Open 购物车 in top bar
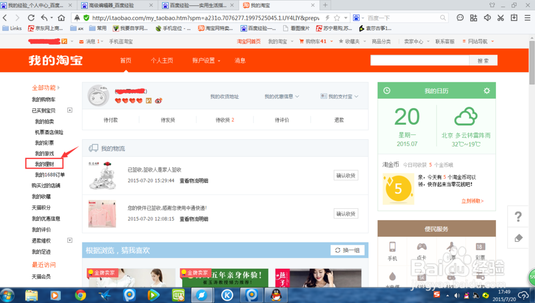This screenshot has width=535, height=303. 316,41
